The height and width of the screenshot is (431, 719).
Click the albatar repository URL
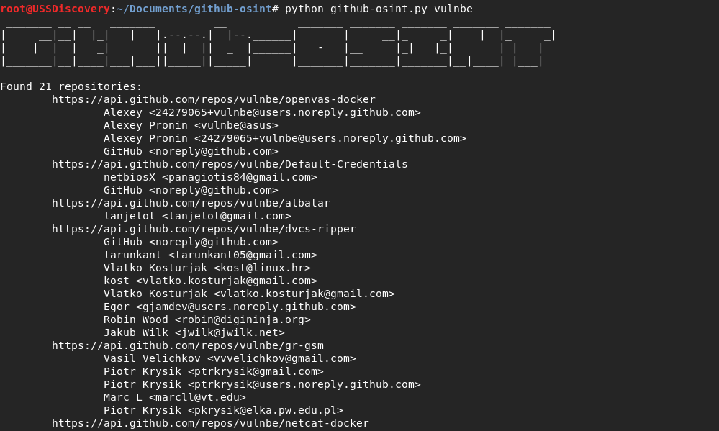191,203
